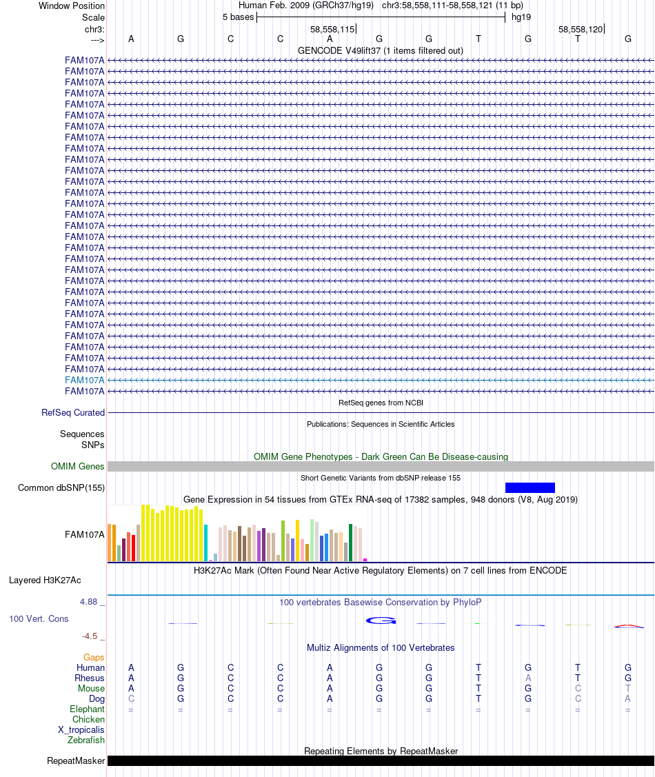Viewport: 655px width, 777px height.
Task: Open 'Repeating Elements by RepeatMasker' title
Action: [x=381, y=751]
